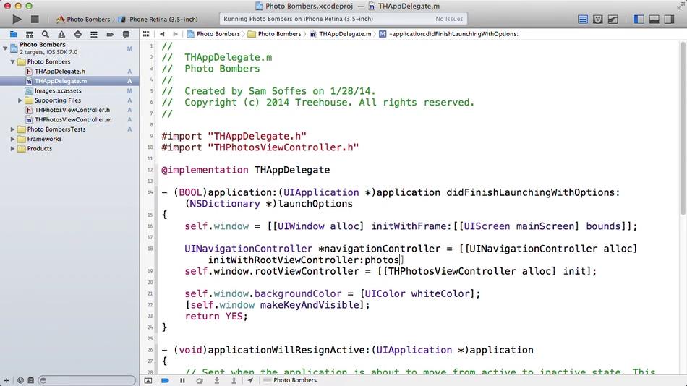Expand the Products group
Image resolution: width=687 pixels, height=386 pixels.
(13, 148)
